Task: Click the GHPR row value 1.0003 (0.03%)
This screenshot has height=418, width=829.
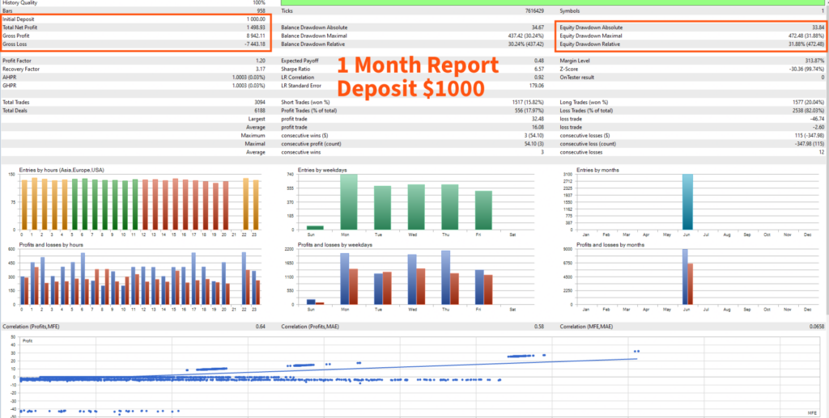Action: [x=249, y=86]
